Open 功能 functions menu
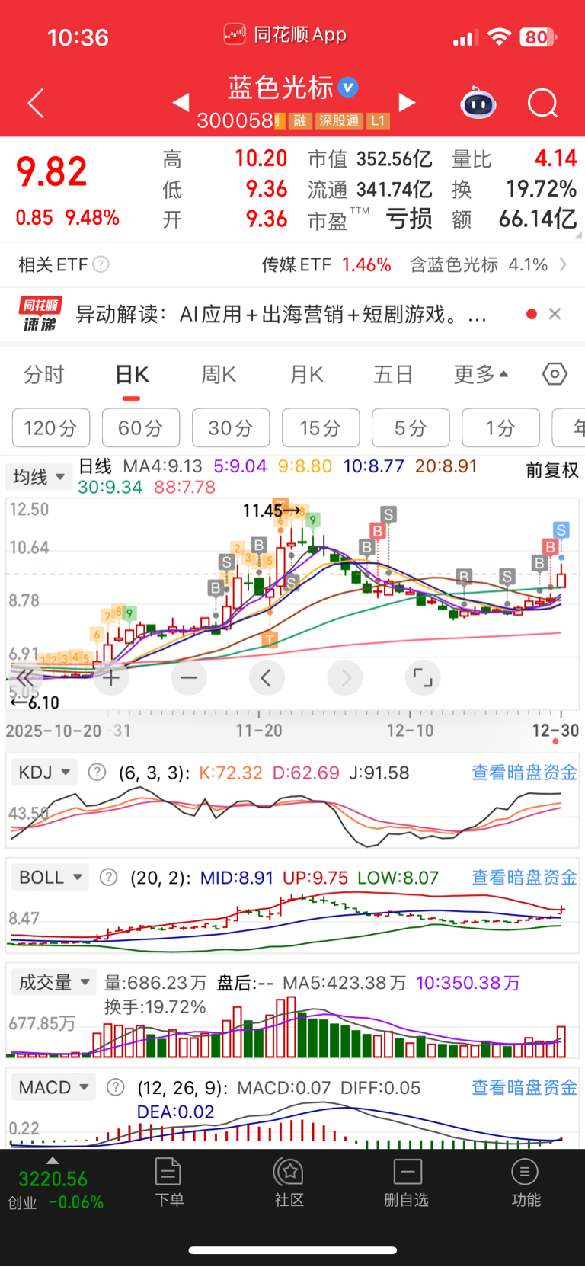The width and height of the screenshot is (585, 1267). (526, 1182)
